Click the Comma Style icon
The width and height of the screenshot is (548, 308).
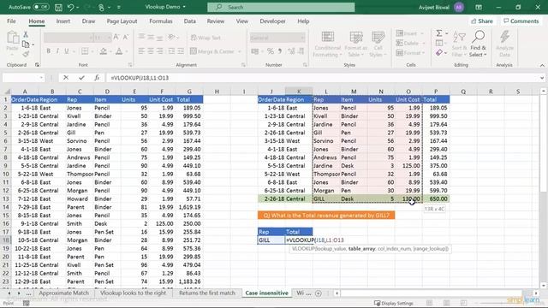280,51
